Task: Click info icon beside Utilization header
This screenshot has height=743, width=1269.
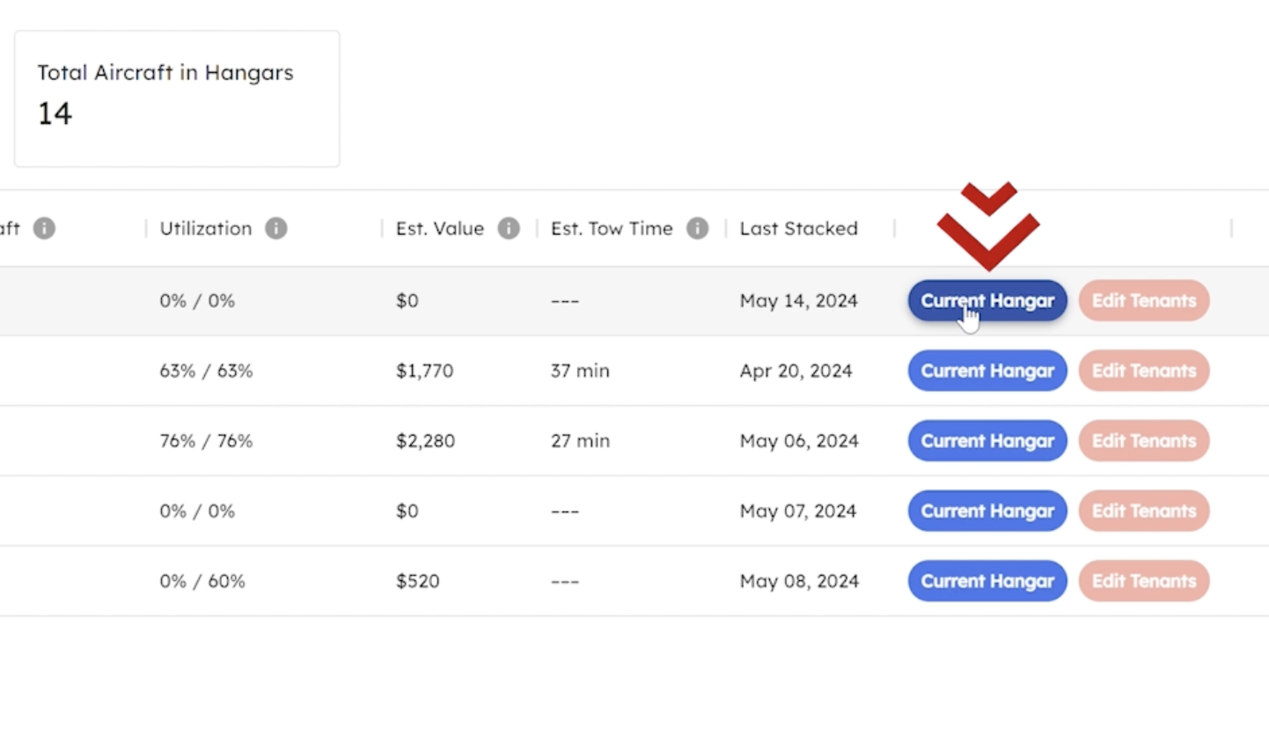Action: click(275, 229)
